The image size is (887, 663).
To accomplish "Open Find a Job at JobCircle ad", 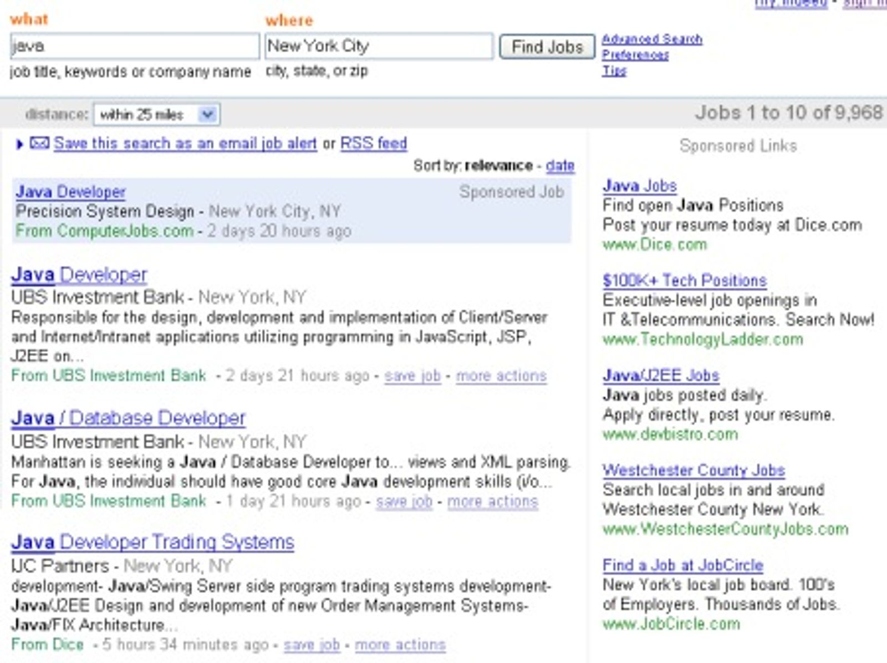I will pos(683,565).
